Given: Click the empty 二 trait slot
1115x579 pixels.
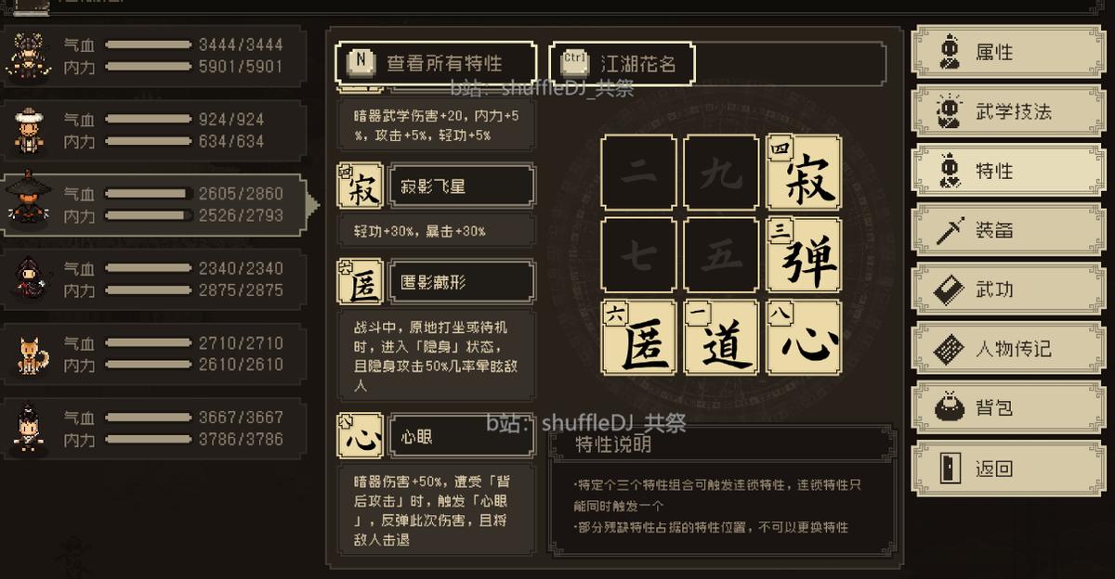Looking at the screenshot, I should [639, 173].
